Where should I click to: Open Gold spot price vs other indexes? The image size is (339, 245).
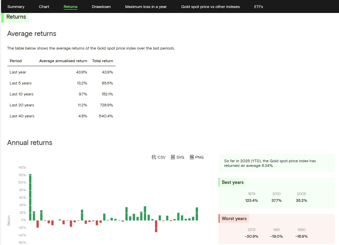click(x=210, y=7)
